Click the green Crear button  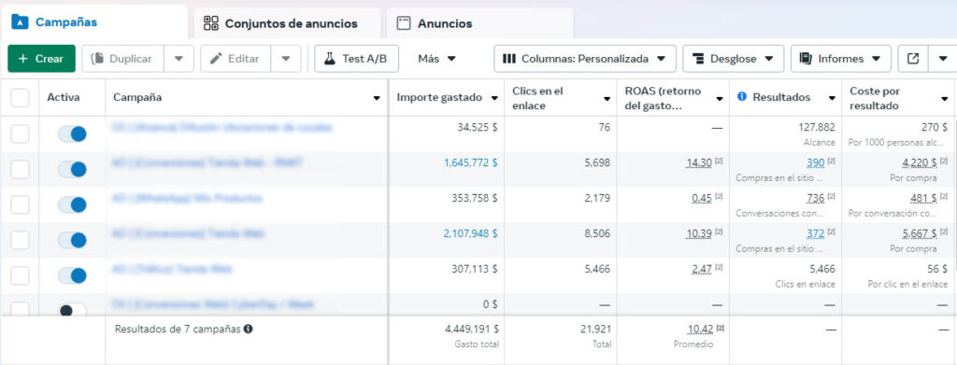coord(41,59)
